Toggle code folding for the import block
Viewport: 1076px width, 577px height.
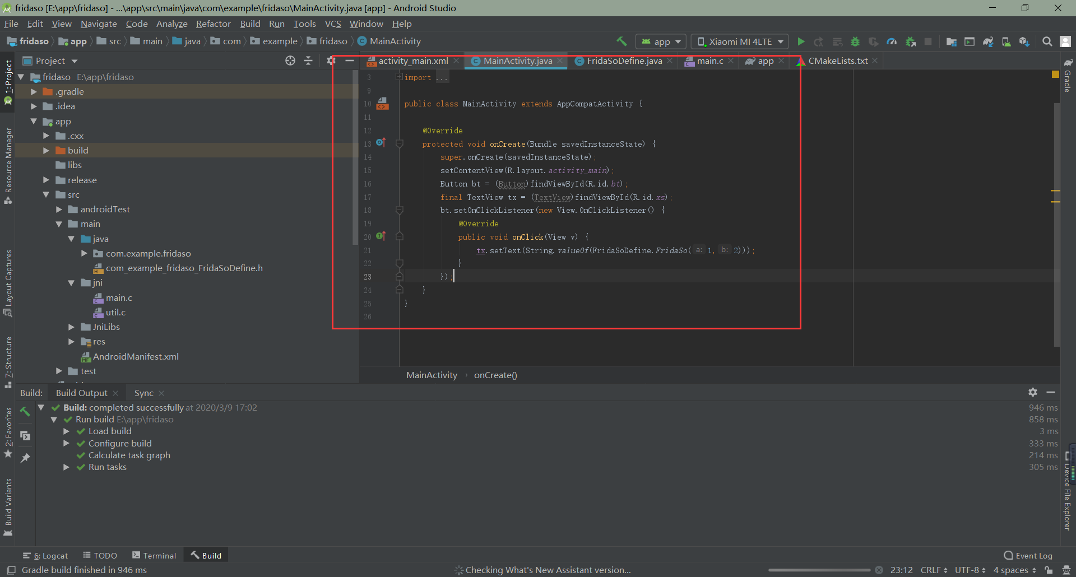(x=399, y=77)
